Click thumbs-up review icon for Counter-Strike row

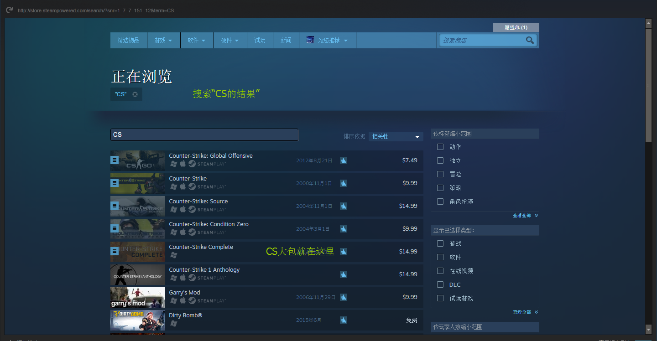(344, 183)
